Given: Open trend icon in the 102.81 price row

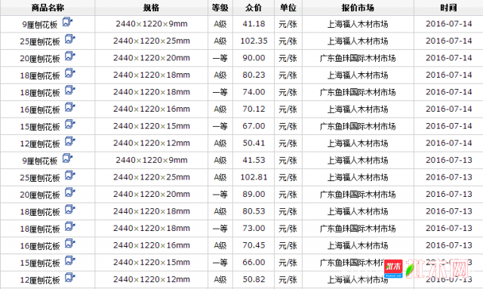Looking at the screenshot, I should [x=70, y=175].
